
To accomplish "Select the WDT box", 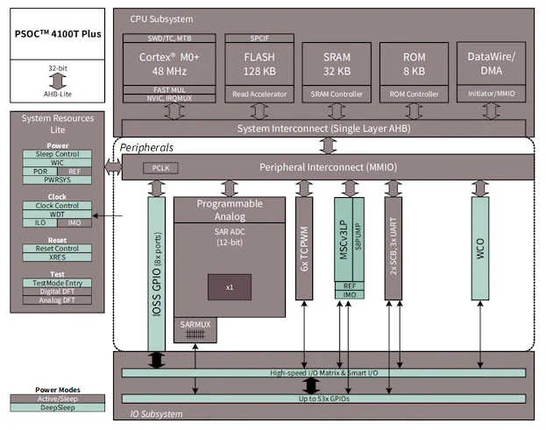I will coord(57,215).
